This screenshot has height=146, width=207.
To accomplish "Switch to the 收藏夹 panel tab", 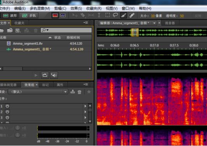I will click(x=19, y=23).
